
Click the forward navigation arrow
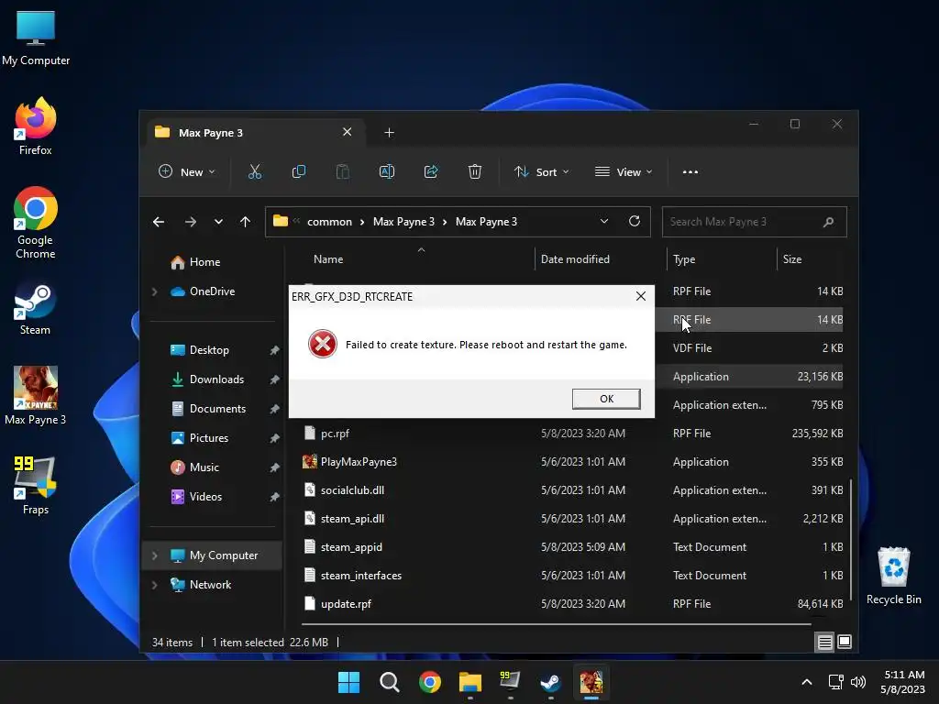click(x=191, y=222)
